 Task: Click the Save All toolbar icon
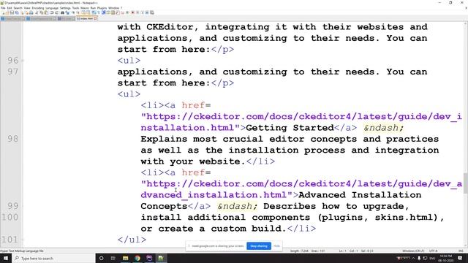click(17, 12)
